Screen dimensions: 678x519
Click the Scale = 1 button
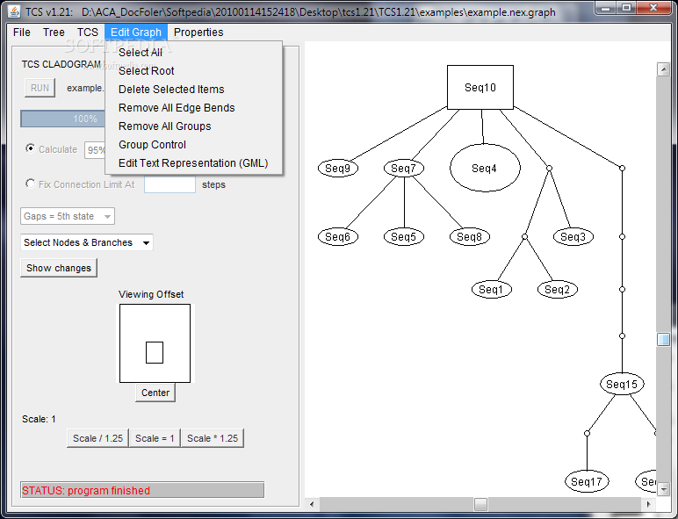[155, 438]
